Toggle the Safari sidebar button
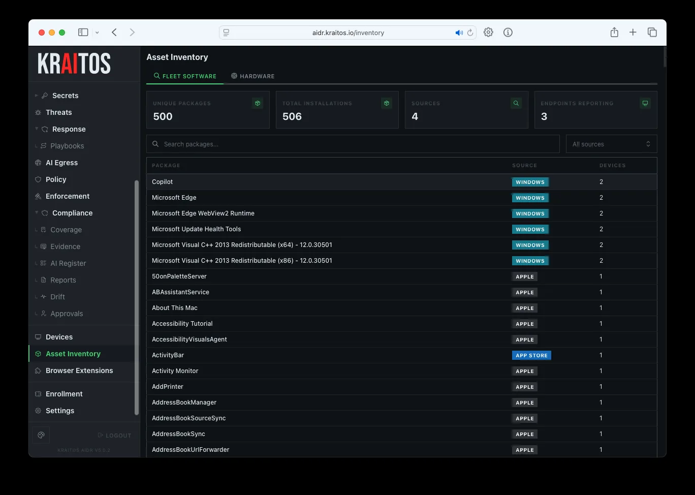Screen dimensions: 695x495 83,33
